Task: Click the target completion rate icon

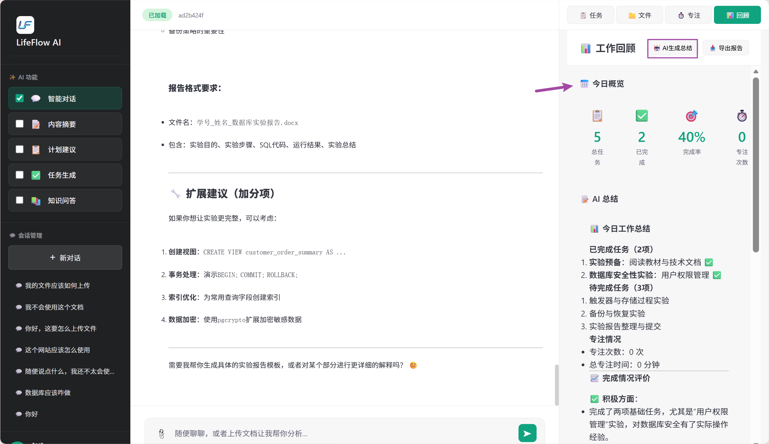Action: (691, 116)
